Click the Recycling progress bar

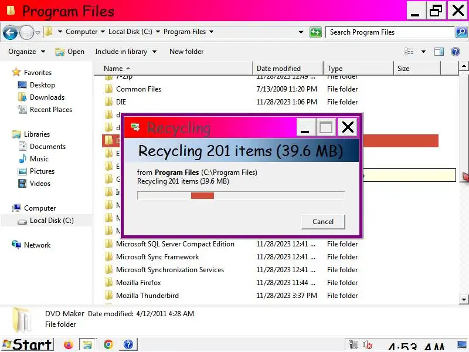click(x=241, y=195)
